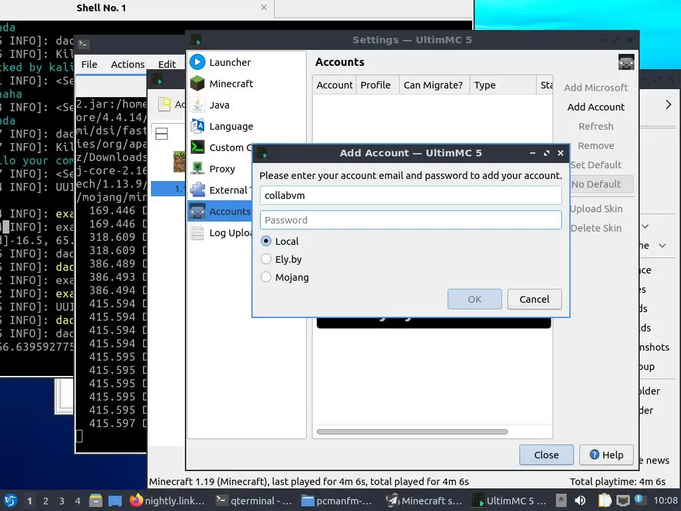Open the volume control tray icon
This screenshot has width=681, height=511.
(580, 500)
